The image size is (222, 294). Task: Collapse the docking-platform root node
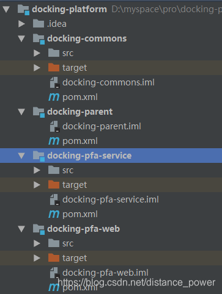click(x=6, y=9)
